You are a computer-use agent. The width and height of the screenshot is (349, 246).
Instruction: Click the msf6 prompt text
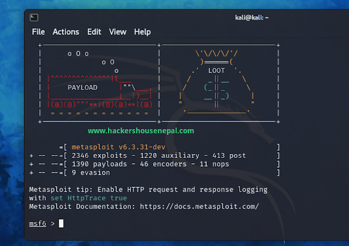tap(38, 224)
